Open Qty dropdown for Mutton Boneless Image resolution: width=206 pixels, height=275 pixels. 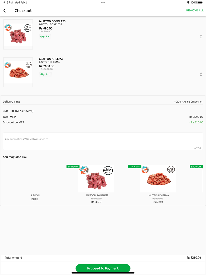pos(45,37)
